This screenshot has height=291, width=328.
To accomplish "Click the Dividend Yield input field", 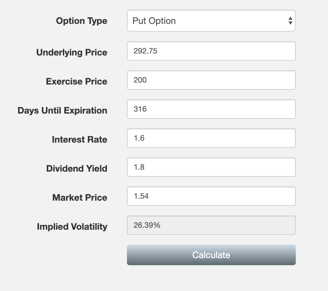I will click(x=211, y=167).
